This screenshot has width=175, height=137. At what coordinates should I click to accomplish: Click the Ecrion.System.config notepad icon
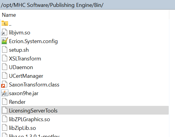pyautogui.click(x=4, y=41)
